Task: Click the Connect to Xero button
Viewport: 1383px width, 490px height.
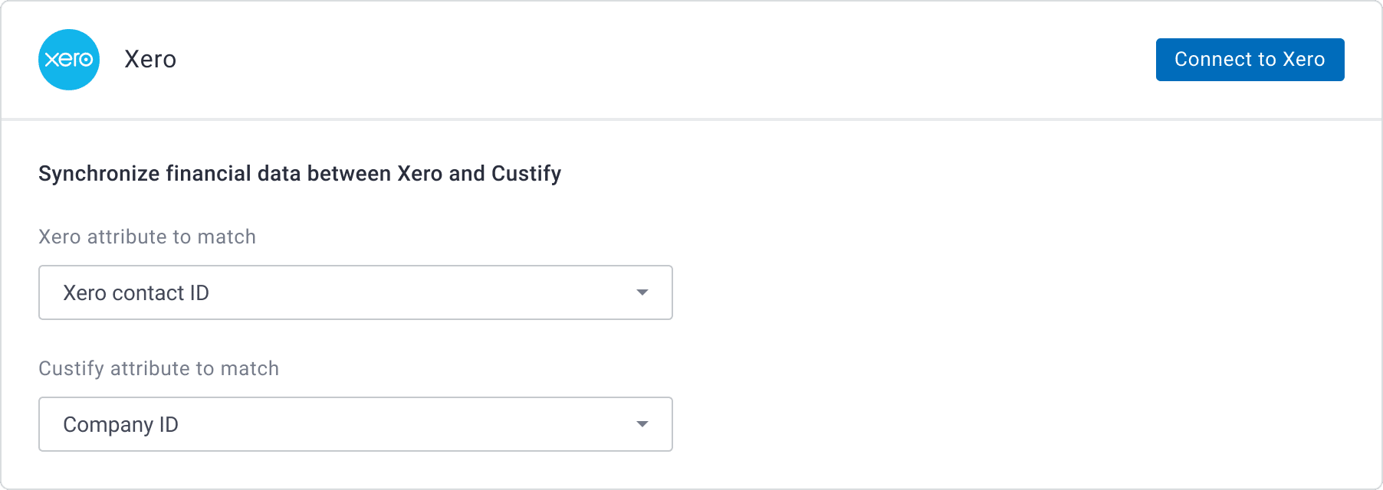Action: click(1250, 59)
